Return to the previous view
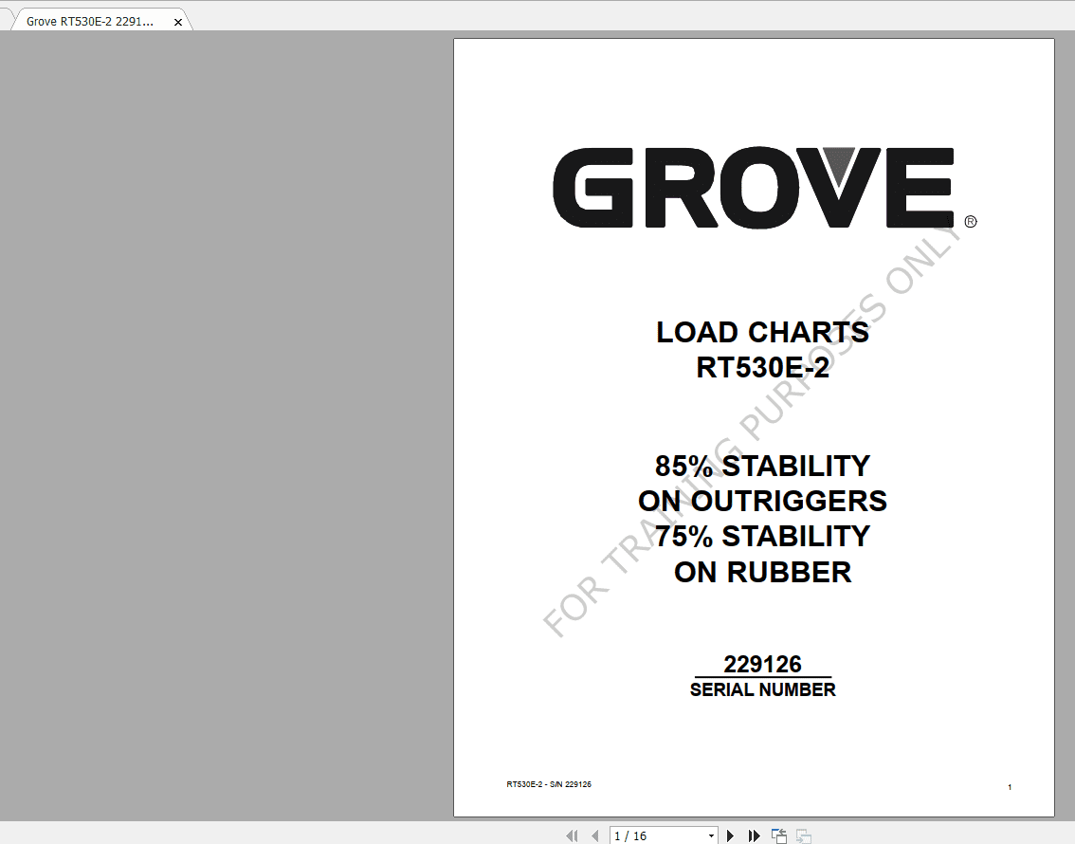This screenshot has height=844, width=1075. pos(778,835)
